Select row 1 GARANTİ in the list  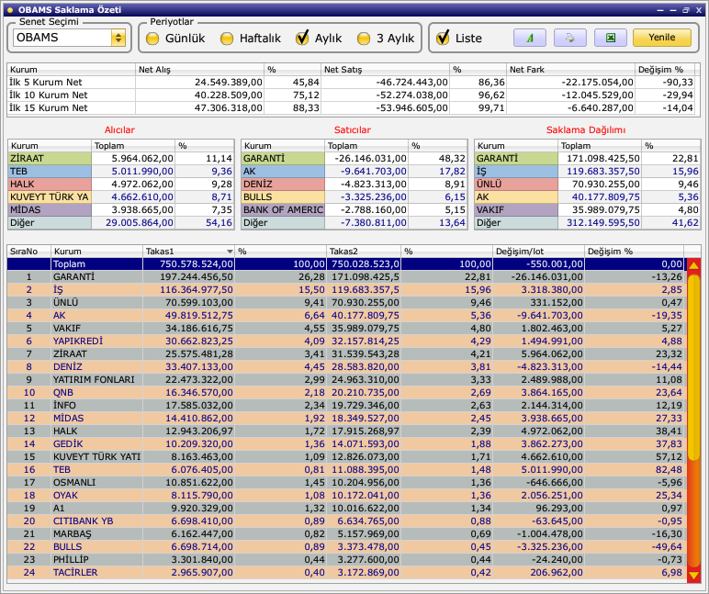pos(346,276)
